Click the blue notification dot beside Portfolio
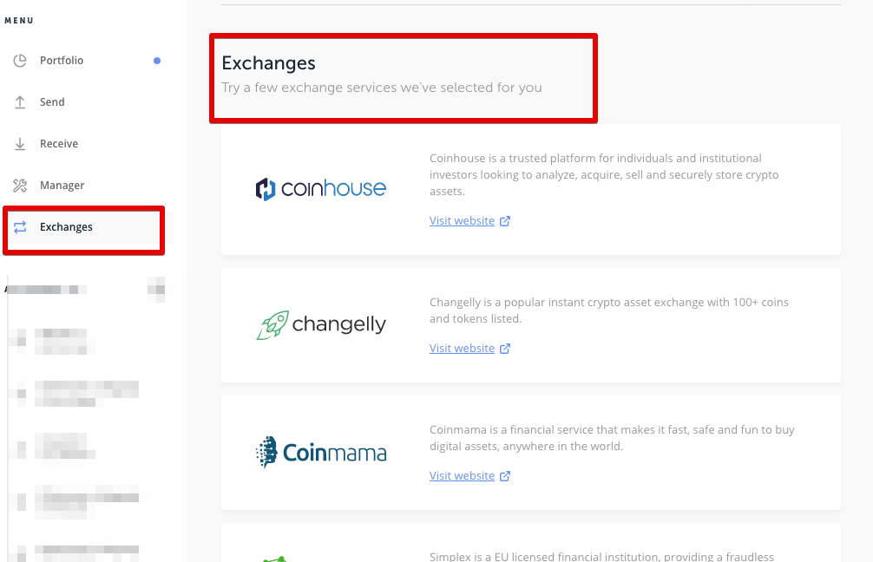Viewport: 873px width, 562px height. pyautogui.click(x=157, y=61)
